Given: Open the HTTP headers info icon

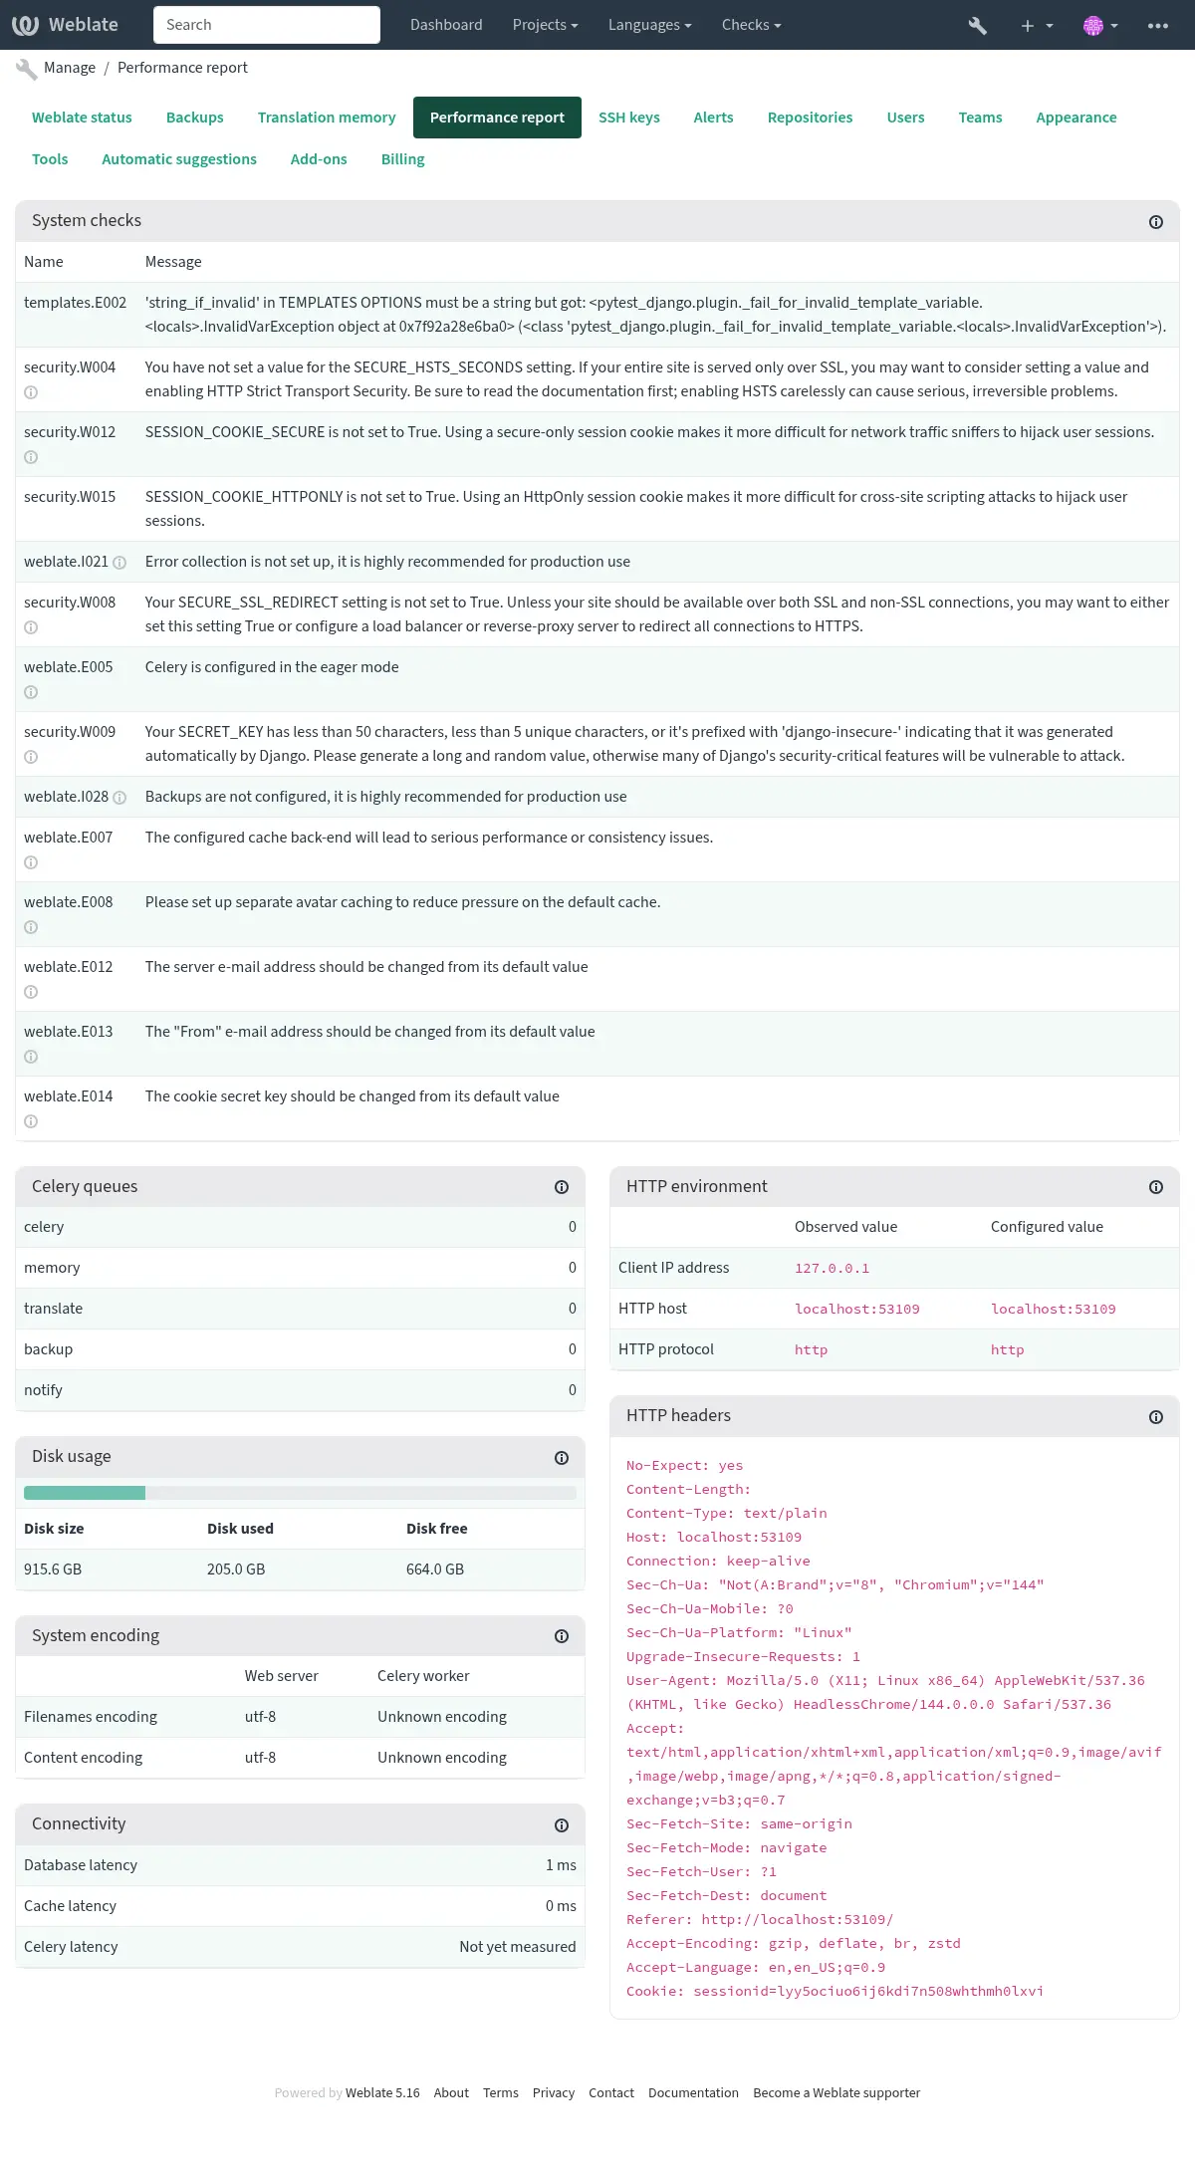Looking at the screenshot, I should coord(1156,1416).
